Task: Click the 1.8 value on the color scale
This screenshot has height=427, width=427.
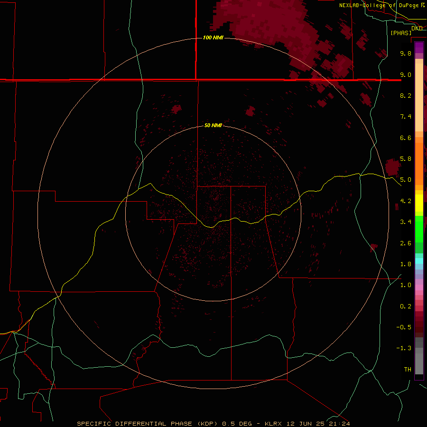Action: click(406, 264)
